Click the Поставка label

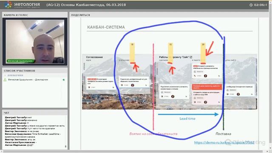click(224, 134)
